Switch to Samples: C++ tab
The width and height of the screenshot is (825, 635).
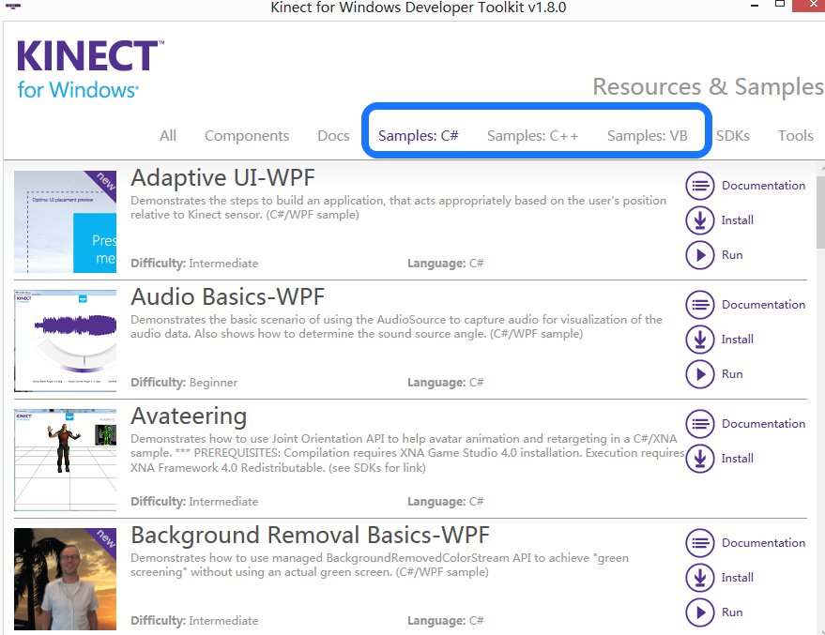tap(532, 136)
